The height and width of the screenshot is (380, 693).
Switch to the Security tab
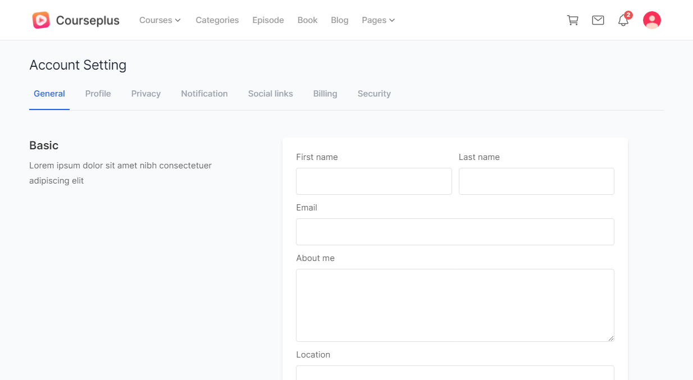374,94
